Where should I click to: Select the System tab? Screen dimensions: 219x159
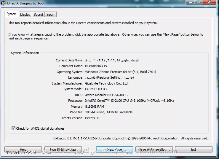pyautogui.click(x=12, y=14)
